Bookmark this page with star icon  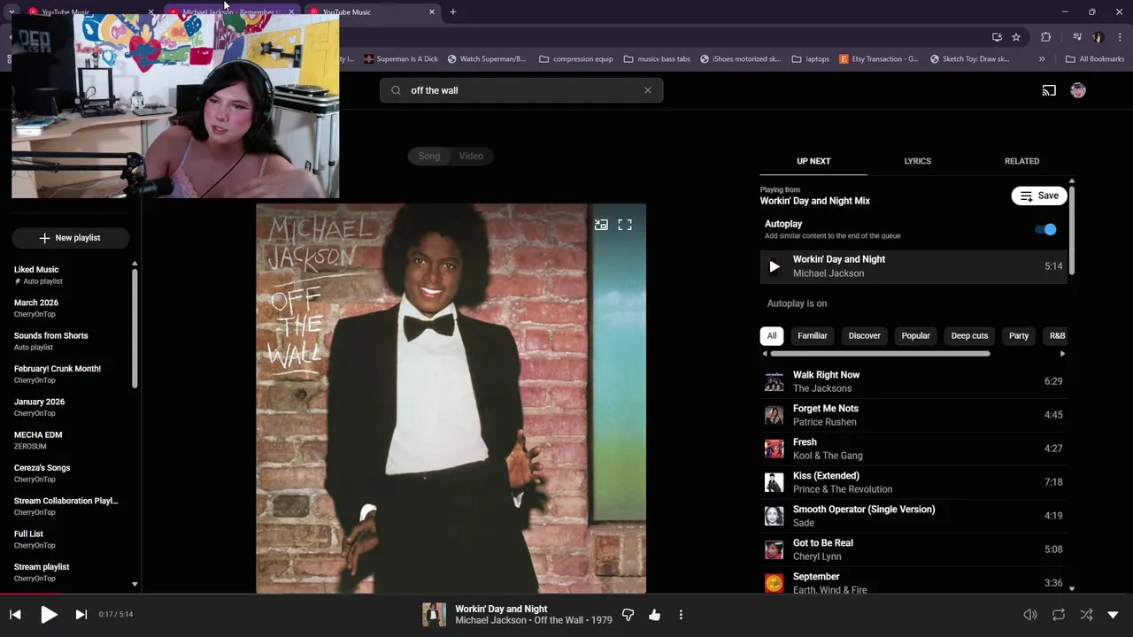point(1016,37)
